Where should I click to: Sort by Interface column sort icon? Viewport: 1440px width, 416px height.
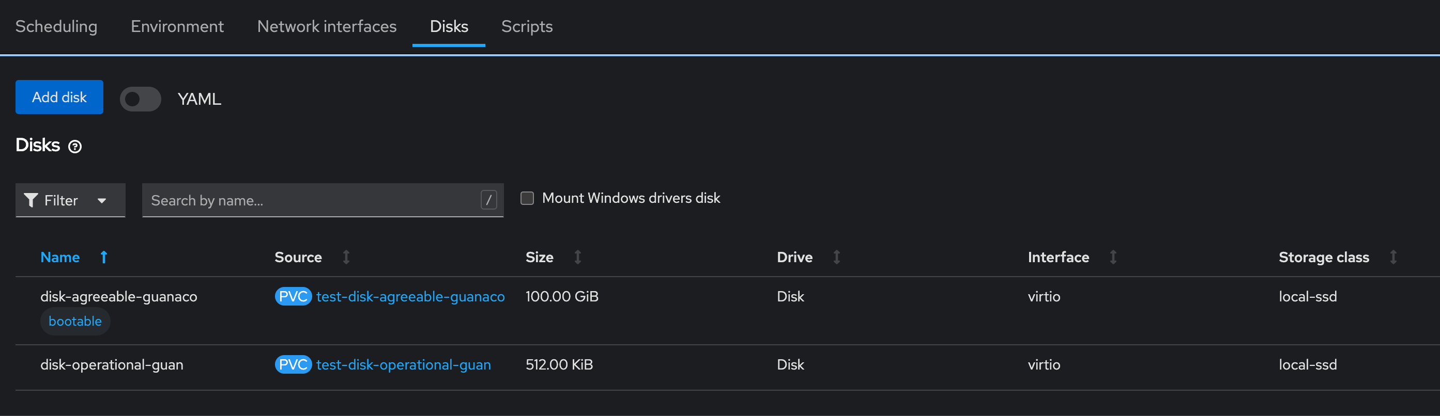pos(1112,257)
